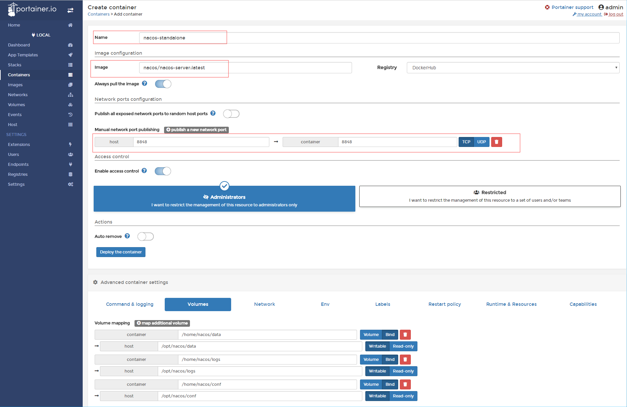This screenshot has width=627, height=407.
Task: Set /home/nacos/data mapping to Bind
Action: point(390,335)
